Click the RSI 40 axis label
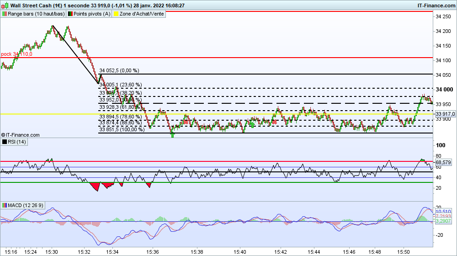 point(438,177)
